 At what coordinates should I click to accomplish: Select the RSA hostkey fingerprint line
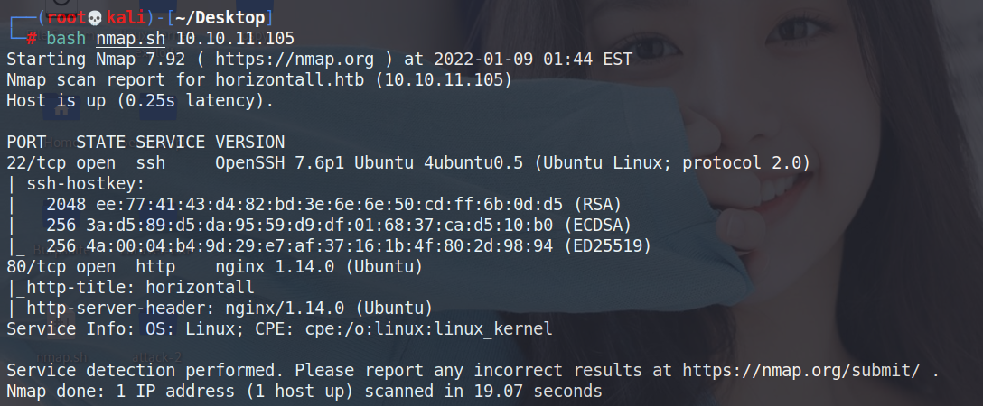332,205
